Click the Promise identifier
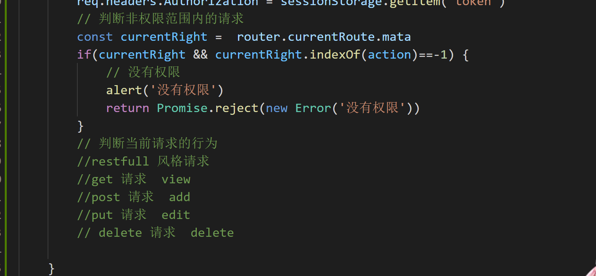The height and width of the screenshot is (276, 596). (x=183, y=108)
